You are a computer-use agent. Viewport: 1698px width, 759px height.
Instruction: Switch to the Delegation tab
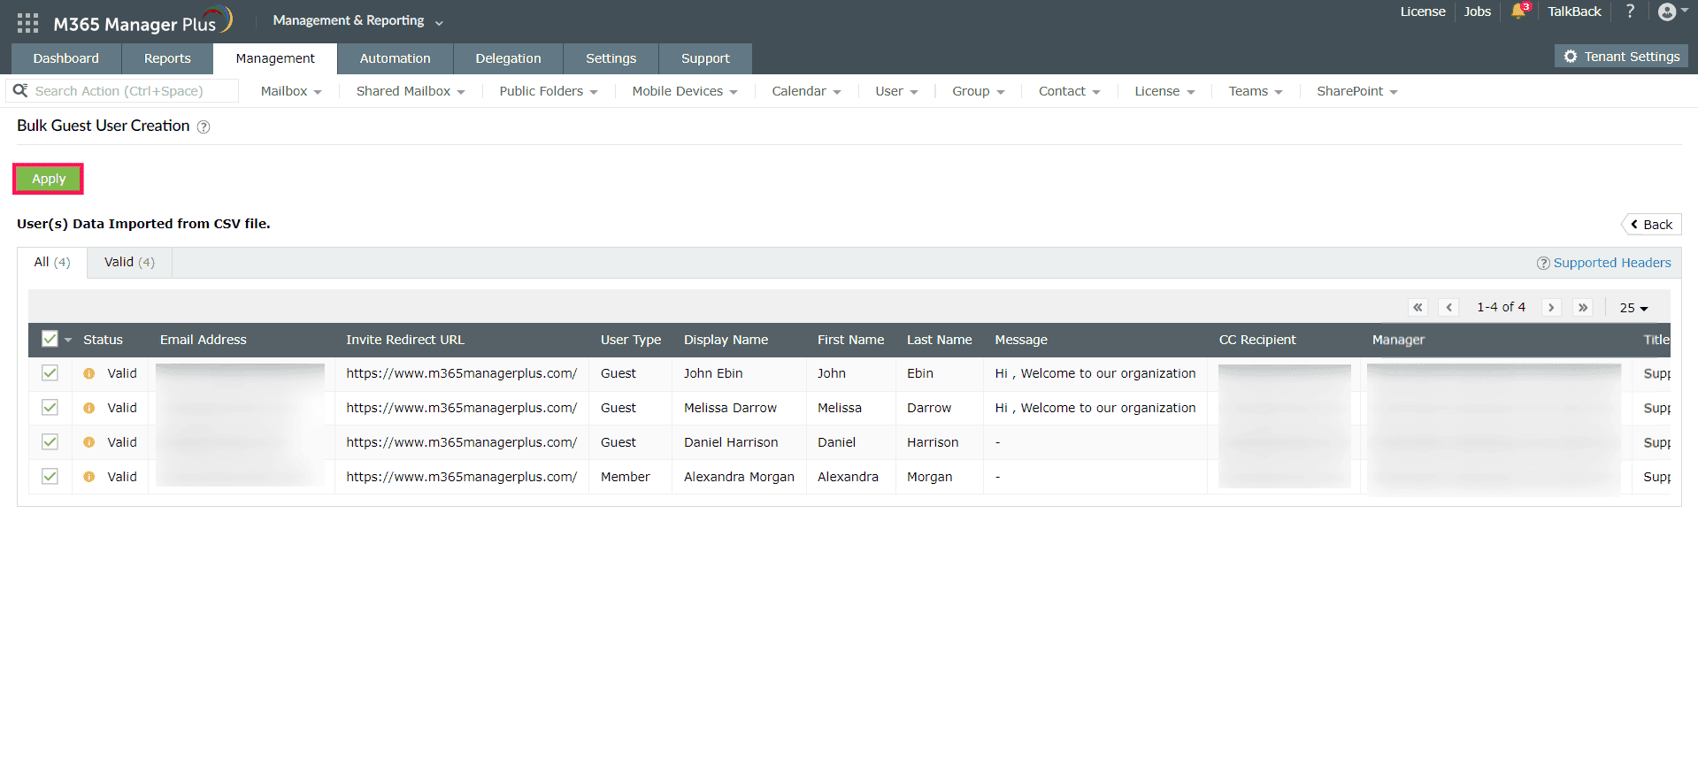click(x=508, y=58)
